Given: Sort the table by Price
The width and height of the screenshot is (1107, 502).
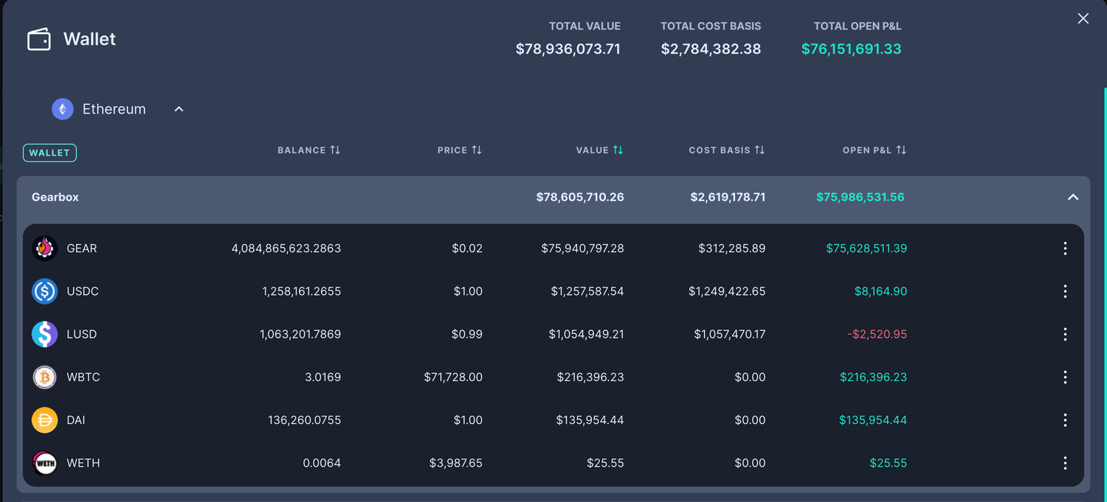Looking at the screenshot, I should click(460, 150).
